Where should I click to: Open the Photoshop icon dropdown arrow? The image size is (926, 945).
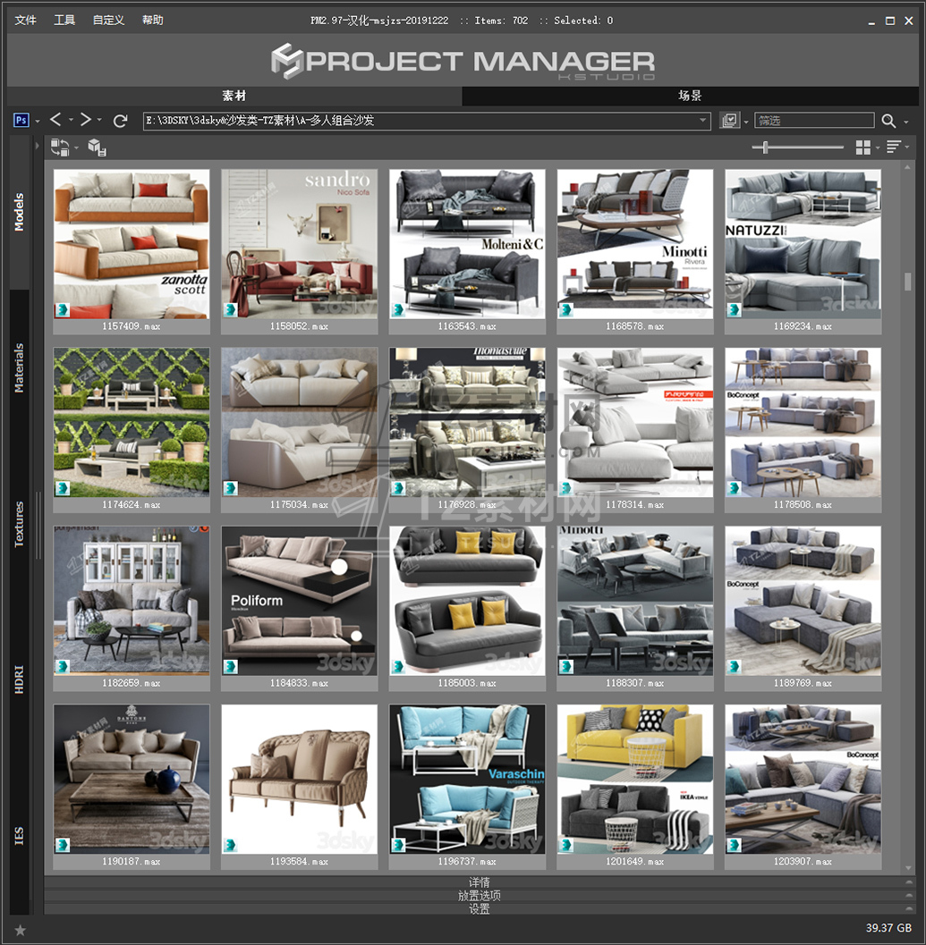click(x=38, y=121)
